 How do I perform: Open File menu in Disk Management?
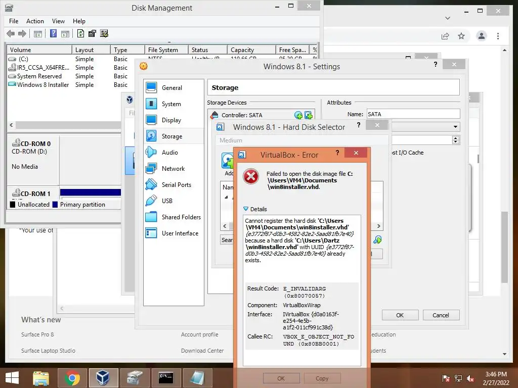(x=14, y=21)
